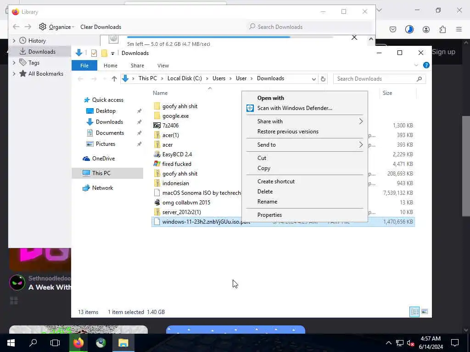This screenshot has height=352, width=470.
Task: Open taskbar Search magnifier
Action: coord(33,343)
